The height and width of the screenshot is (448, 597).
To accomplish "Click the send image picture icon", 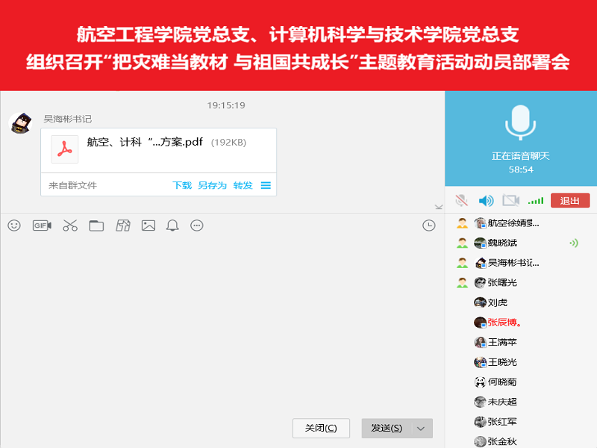I will coord(149,225).
